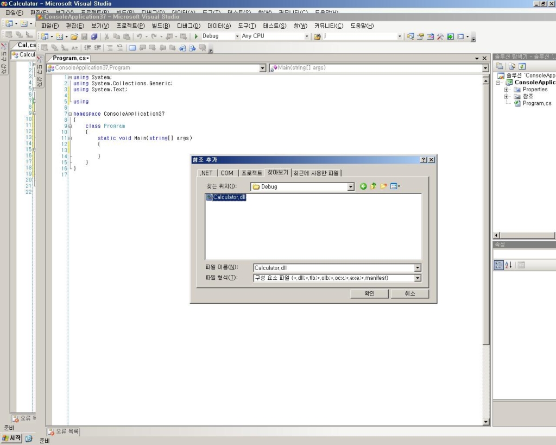
Task: Open the view menu icon in dialog
Action: tap(395, 186)
